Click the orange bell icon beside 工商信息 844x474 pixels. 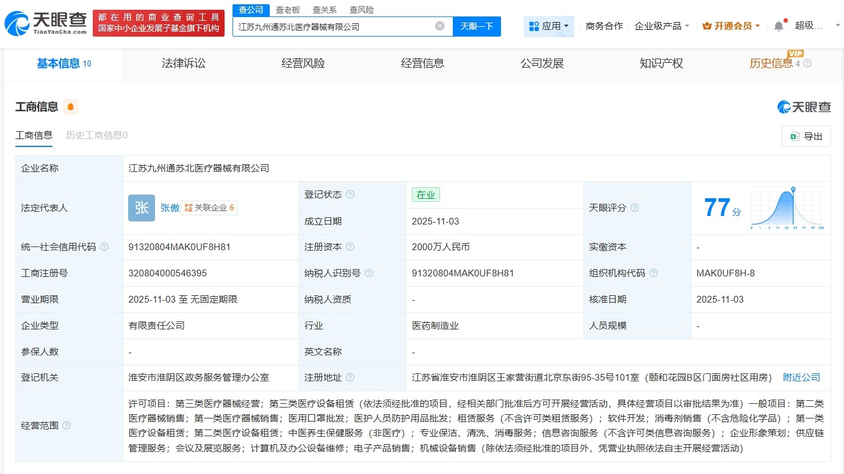tap(70, 107)
